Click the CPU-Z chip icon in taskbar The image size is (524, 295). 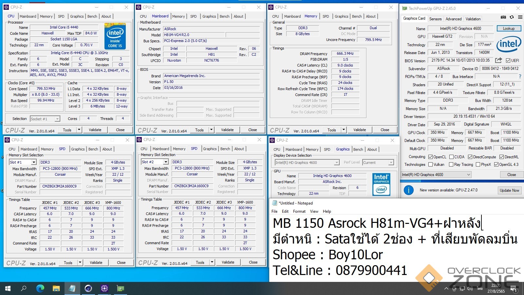[x=104, y=288]
